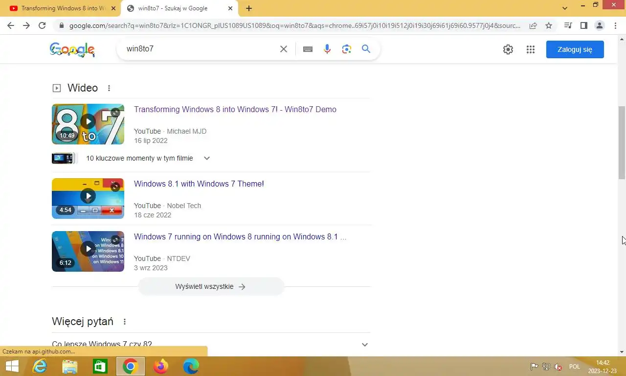Open the Chrome profile avatar
The image size is (626, 376).
pyautogui.click(x=599, y=25)
